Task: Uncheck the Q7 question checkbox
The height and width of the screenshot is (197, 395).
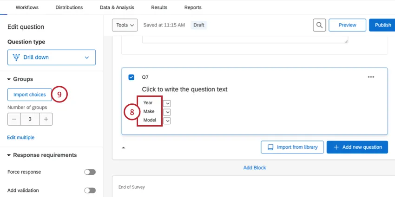Action: coord(131,77)
